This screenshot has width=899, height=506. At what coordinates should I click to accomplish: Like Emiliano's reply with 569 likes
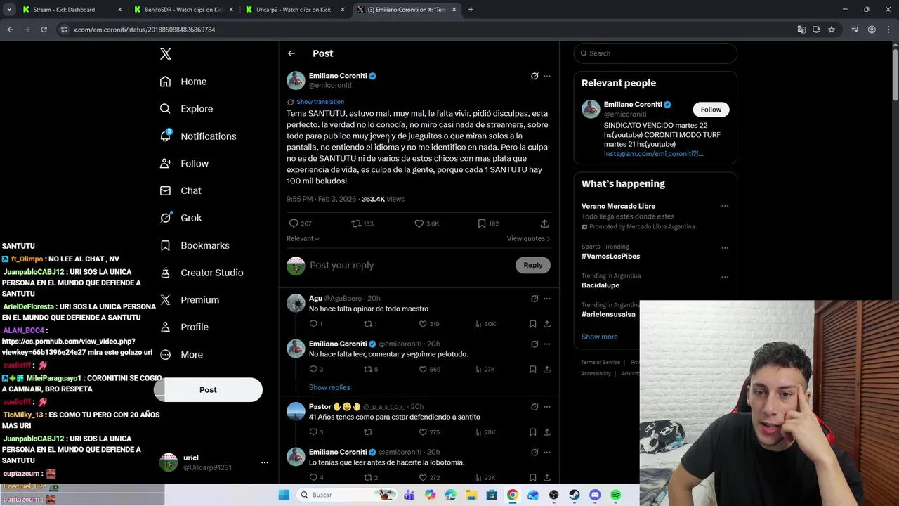point(423,369)
